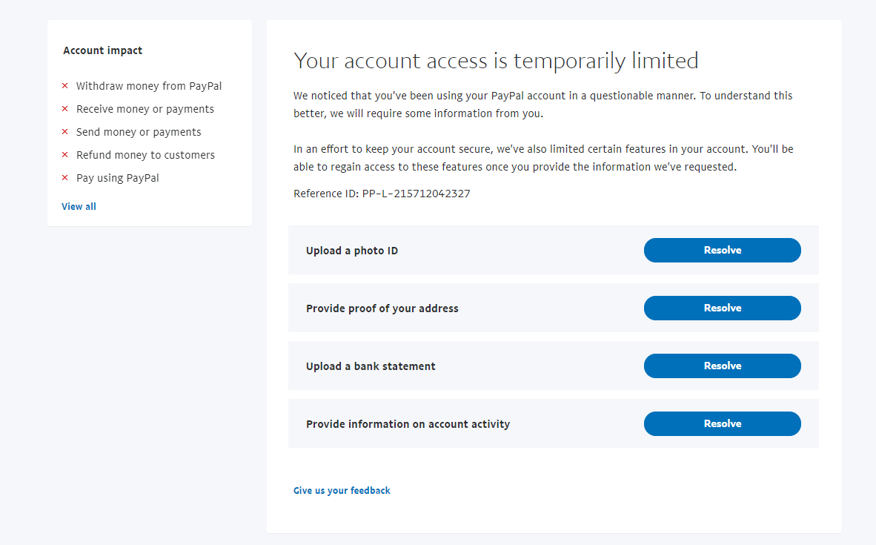Click the Withdraw money from PayPal text
Viewport: 876px width, 545px height.
click(x=149, y=86)
